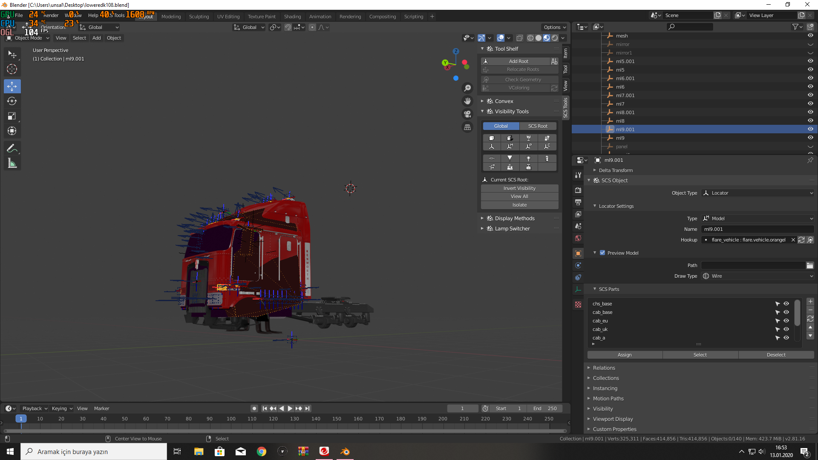Click the pan view hand icon

click(467, 101)
